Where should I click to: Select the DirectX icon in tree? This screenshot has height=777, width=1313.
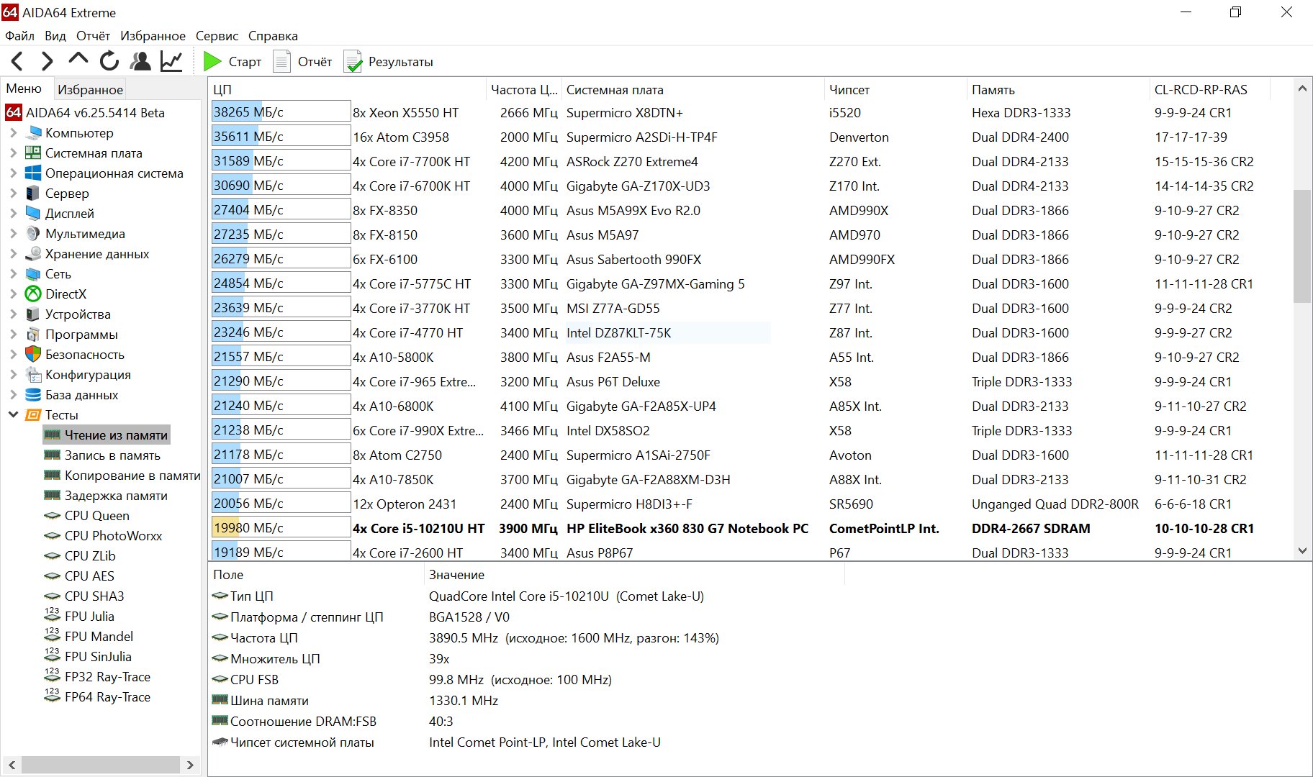[33, 294]
